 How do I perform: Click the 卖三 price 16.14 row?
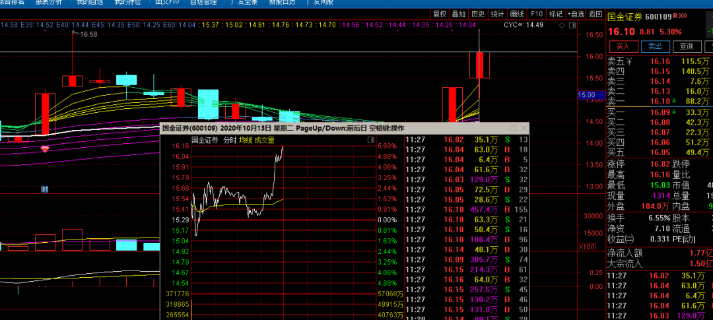point(660,81)
